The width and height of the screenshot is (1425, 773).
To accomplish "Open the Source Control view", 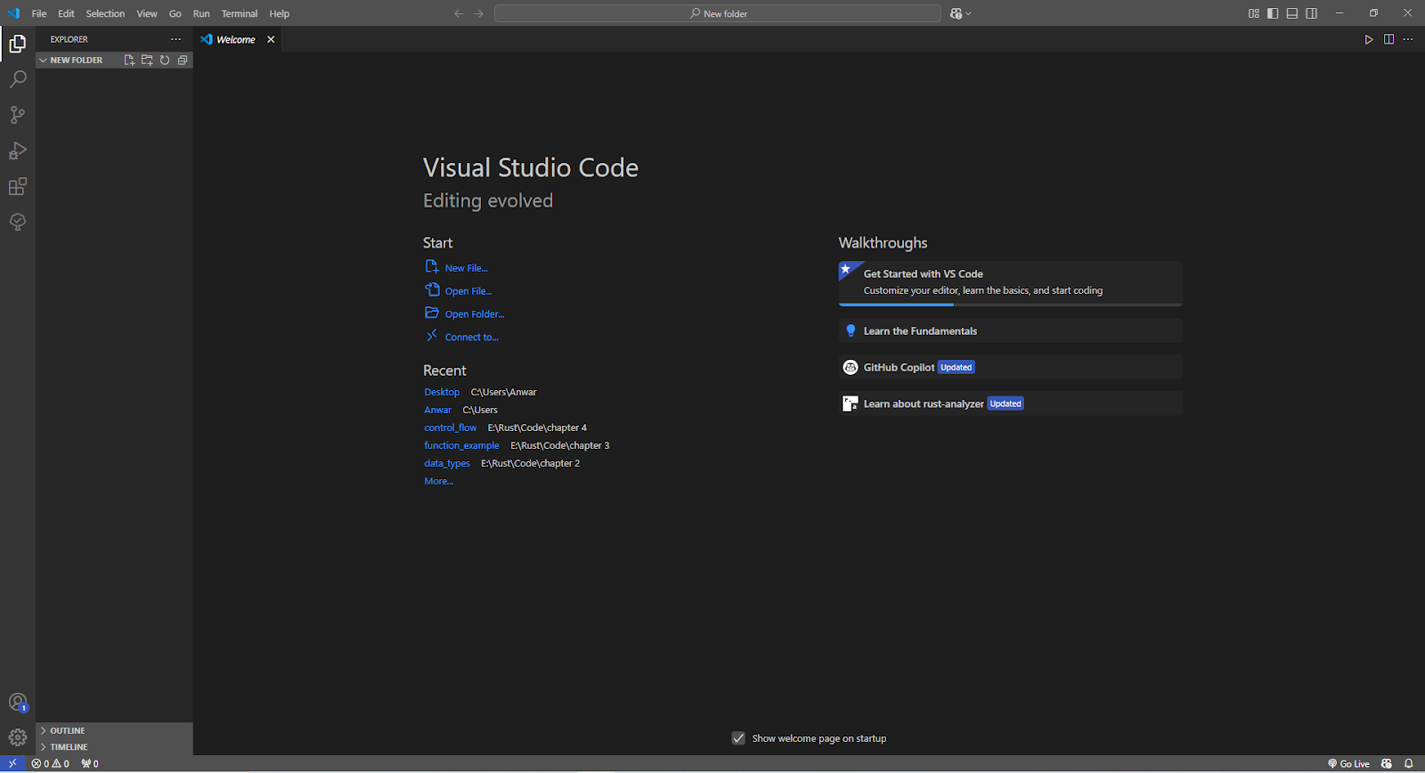I will pos(18,115).
